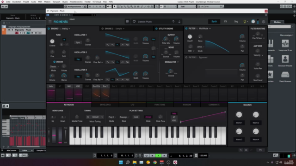The width and height of the screenshot is (296, 166).
Task: Open the sound design tips lightbulb
Action: (245, 22)
